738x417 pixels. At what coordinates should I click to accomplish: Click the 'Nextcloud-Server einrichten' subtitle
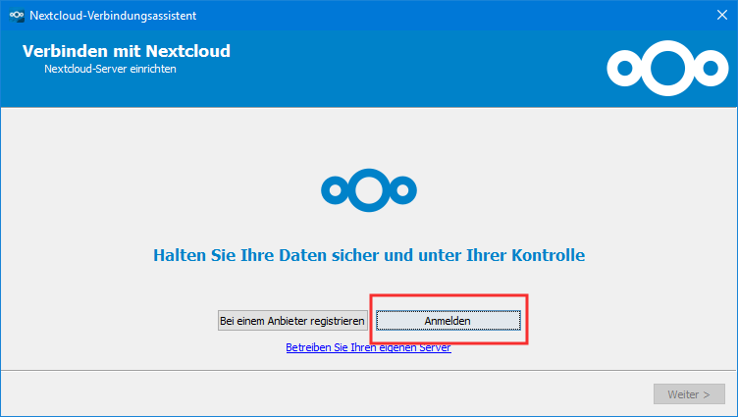pyautogui.click(x=110, y=70)
